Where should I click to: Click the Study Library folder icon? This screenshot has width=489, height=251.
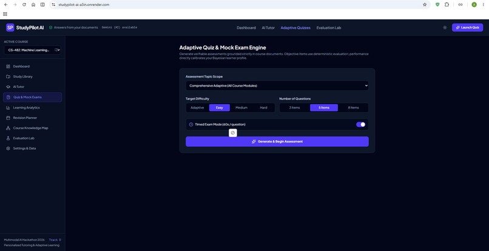coord(8,76)
